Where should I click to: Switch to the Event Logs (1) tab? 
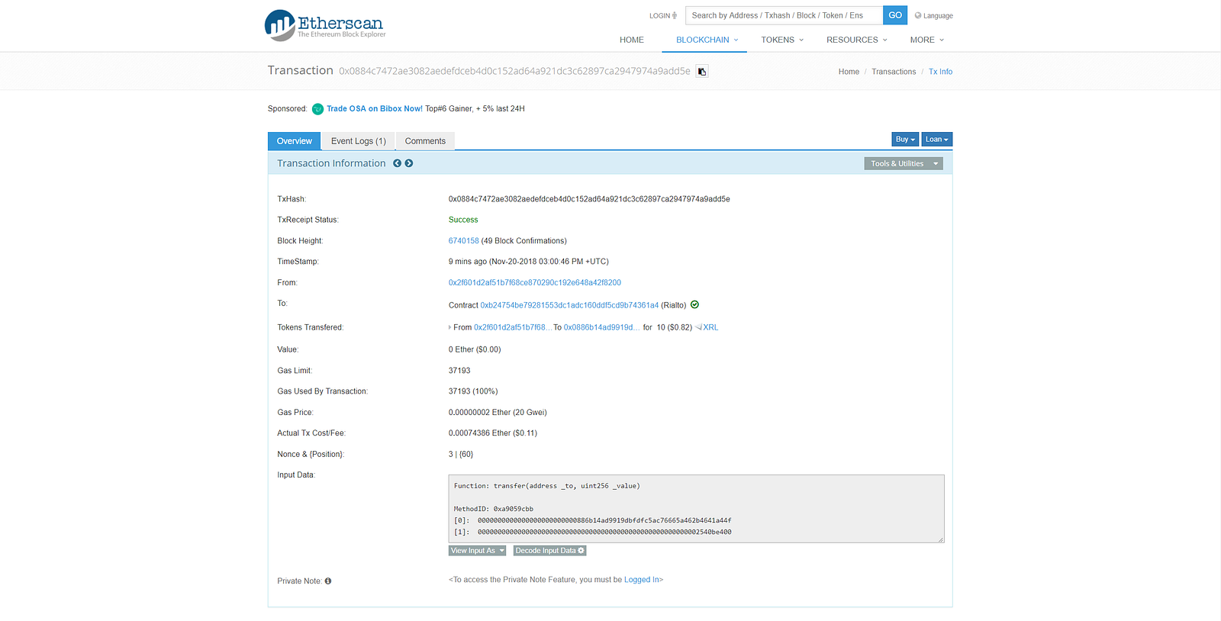(359, 141)
